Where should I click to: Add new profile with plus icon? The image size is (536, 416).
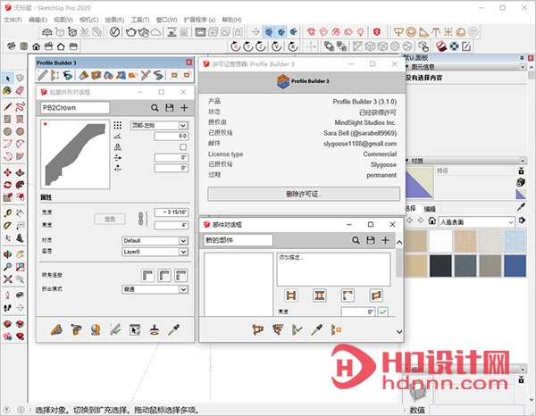click(x=184, y=108)
